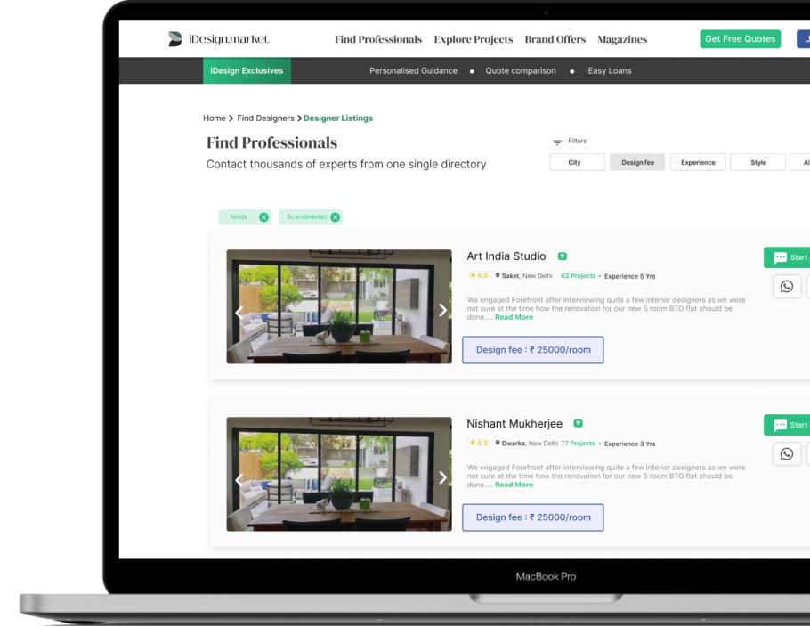The image size is (810, 627).
Task: Remove the Scandinavian filter tag
Action: coord(336,216)
